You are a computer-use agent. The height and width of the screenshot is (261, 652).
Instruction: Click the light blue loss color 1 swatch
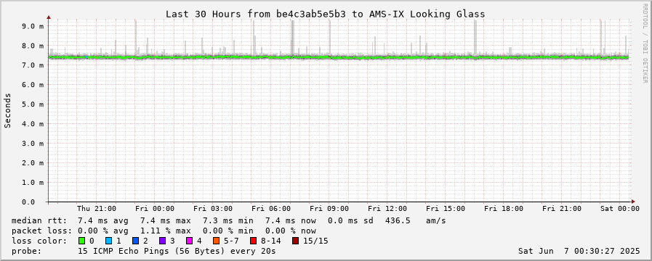[108, 241]
